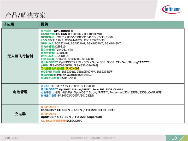The image size is (188, 141).
Task: Select the 无人机飞行控制 row label
Action: (20, 56)
